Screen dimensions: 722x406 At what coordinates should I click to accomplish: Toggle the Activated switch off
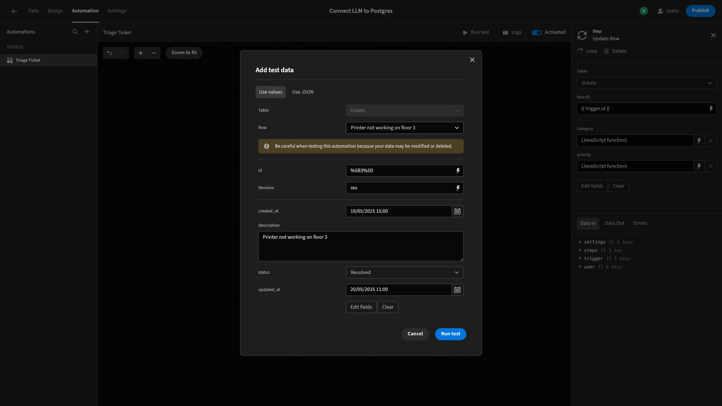pos(536,33)
